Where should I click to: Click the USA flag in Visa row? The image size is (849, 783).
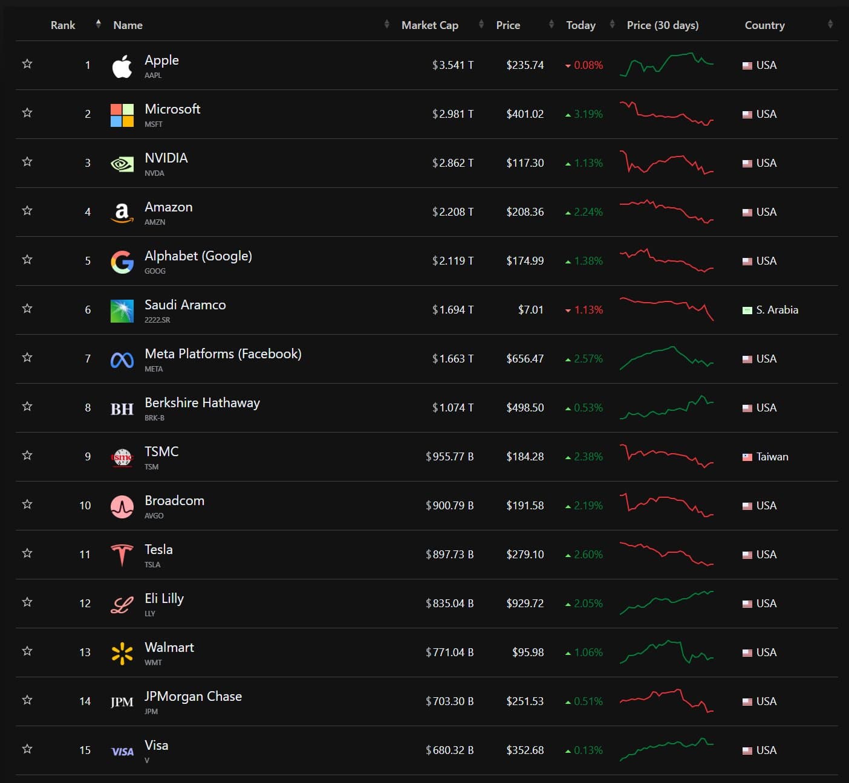pos(747,750)
